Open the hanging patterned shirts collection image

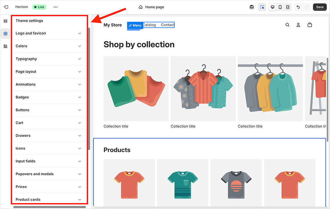(x=203, y=89)
